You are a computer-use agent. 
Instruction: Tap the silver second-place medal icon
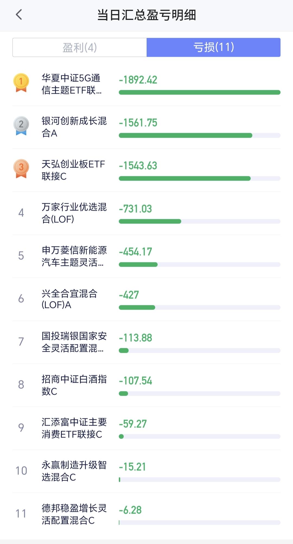[21, 125]
